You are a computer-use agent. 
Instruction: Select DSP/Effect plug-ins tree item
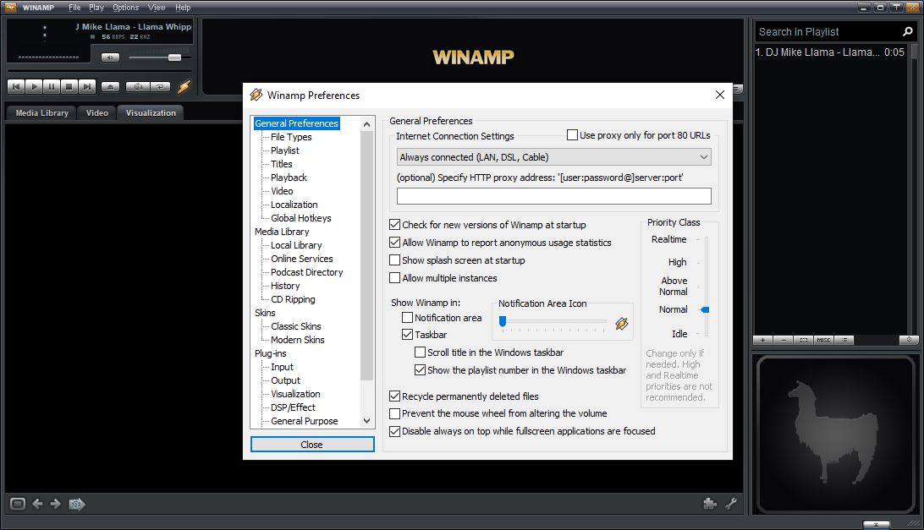point(293,407)
